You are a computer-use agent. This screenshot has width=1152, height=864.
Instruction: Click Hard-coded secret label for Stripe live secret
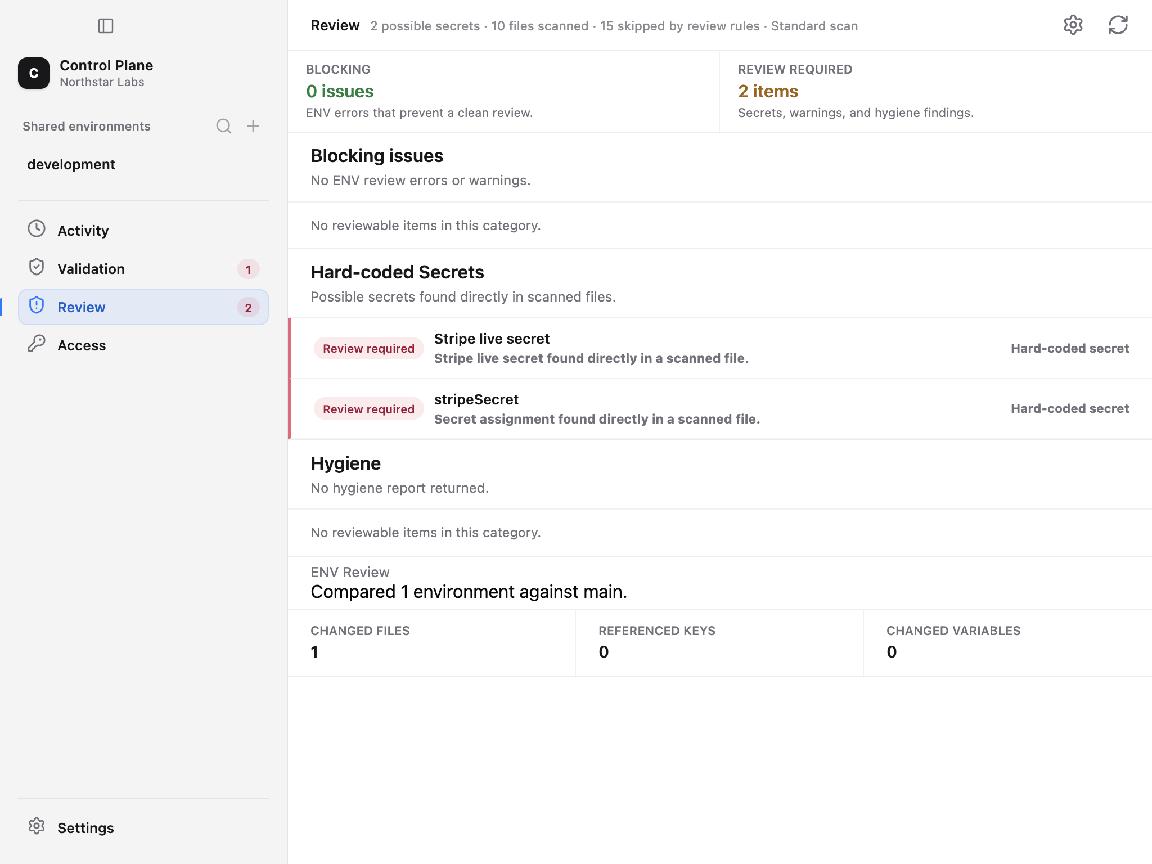tap(1069, 348)
